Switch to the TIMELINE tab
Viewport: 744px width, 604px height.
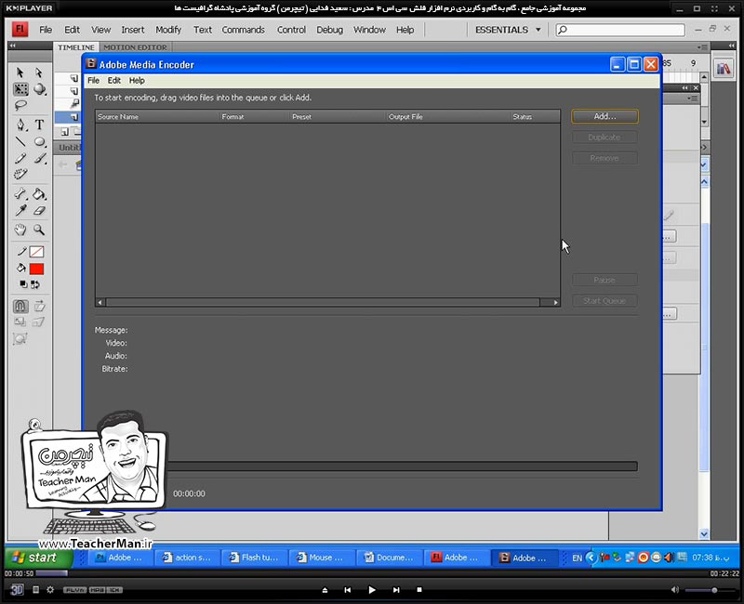pos(76,47)
